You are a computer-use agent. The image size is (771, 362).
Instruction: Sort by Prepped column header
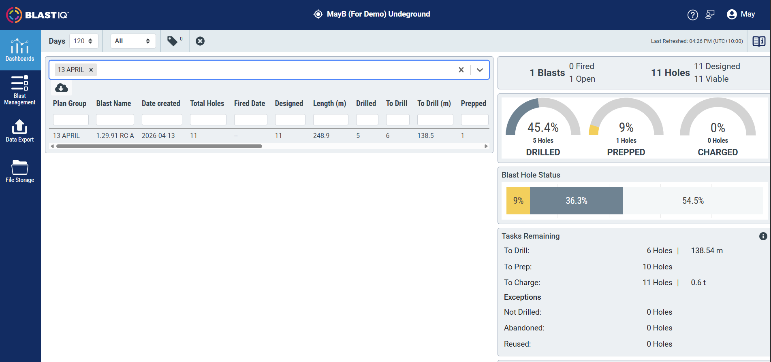[x=473, y=103]
